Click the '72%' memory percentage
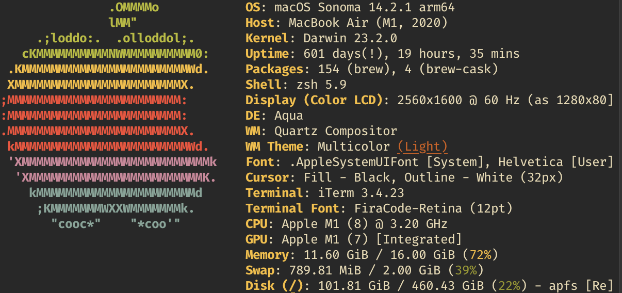The image size is (622, 293). tap(480, 255)
